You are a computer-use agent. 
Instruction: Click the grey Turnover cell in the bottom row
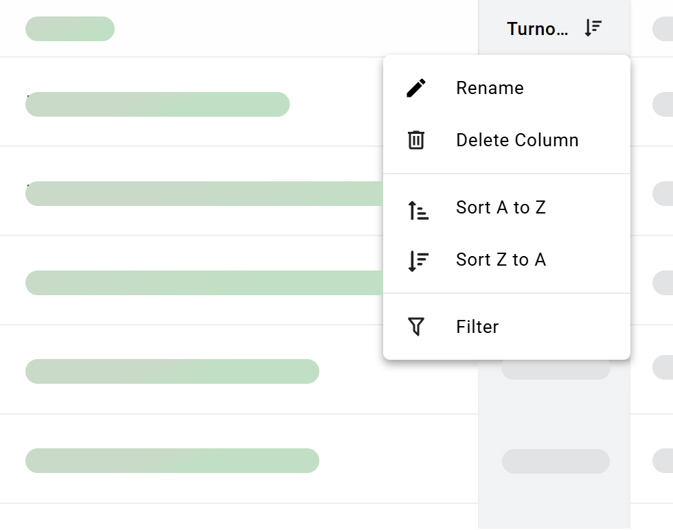[x=556, y=461]
